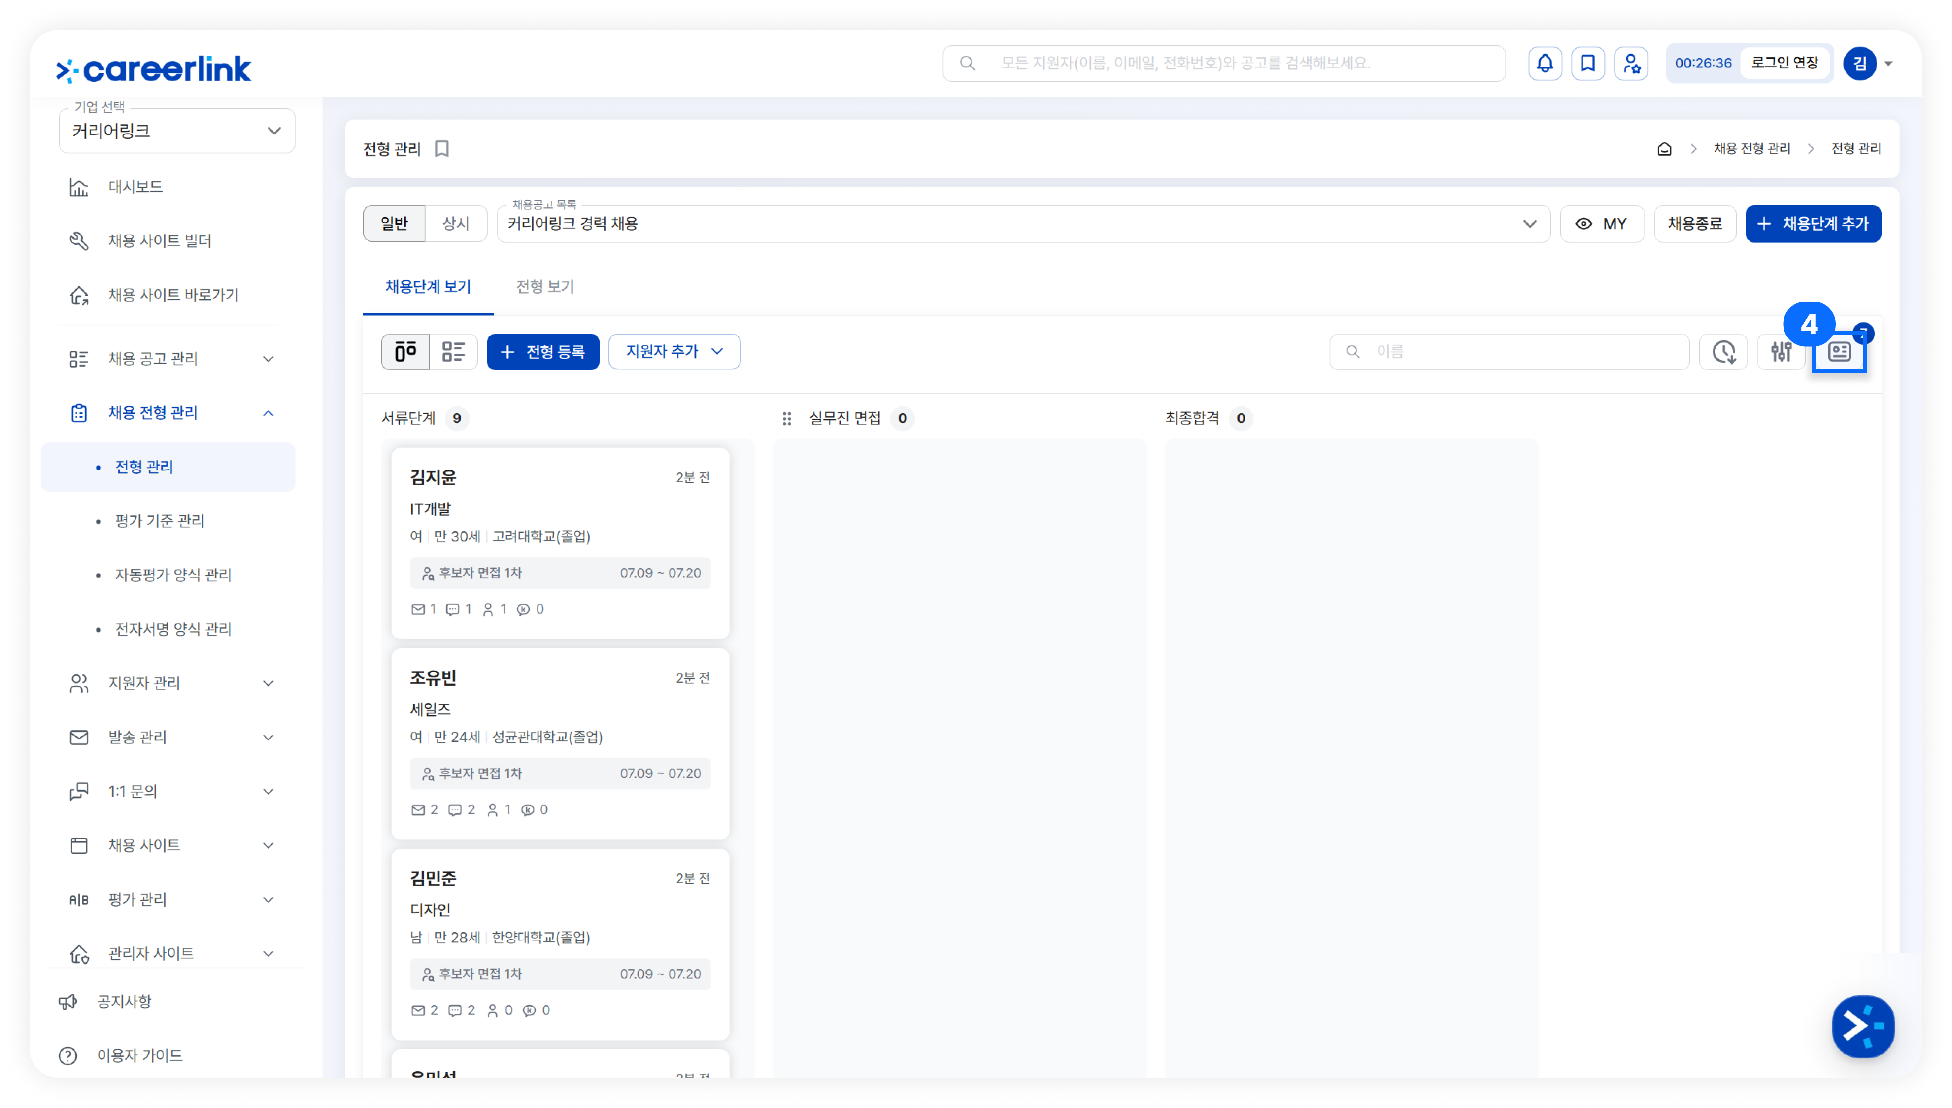This screenshot has width=1952, height=1108.
Task: Open 조유빈 applicant card
Action: click(560, 743)
